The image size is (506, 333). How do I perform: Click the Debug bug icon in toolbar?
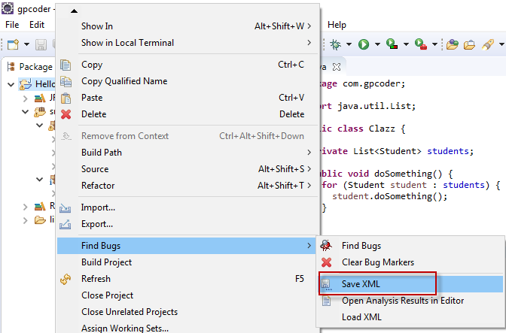pyautogui.click(x=335, y=45)
